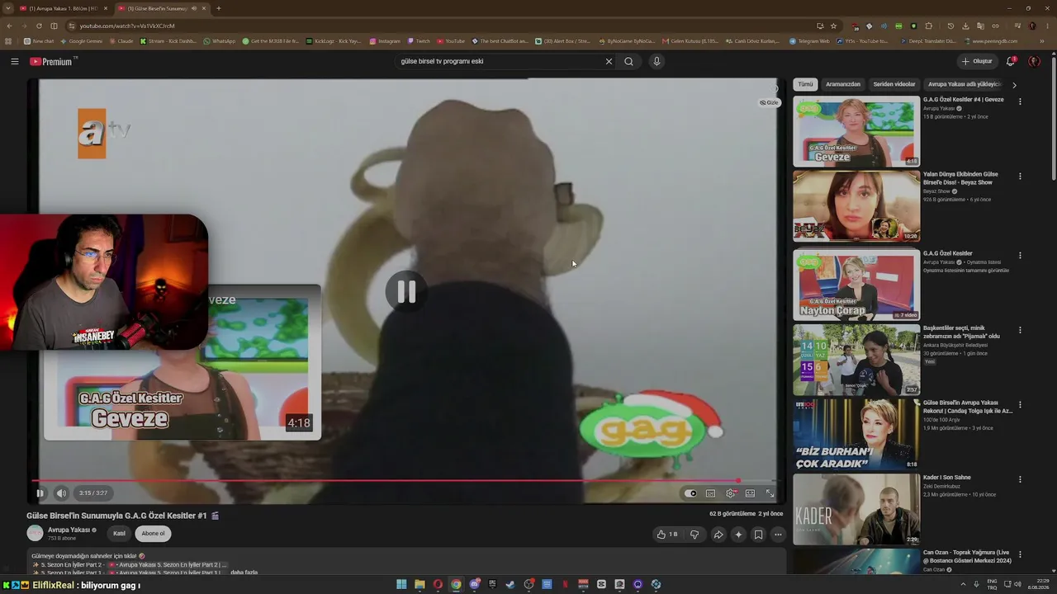Switch to theater mode
The width and height of the screenshot is (1057, 594).
point(750,493)
